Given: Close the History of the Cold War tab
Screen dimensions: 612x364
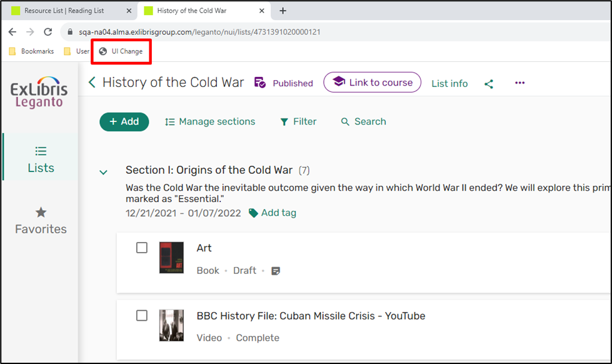Looking at the screenshot, I should tap(262, 11).
